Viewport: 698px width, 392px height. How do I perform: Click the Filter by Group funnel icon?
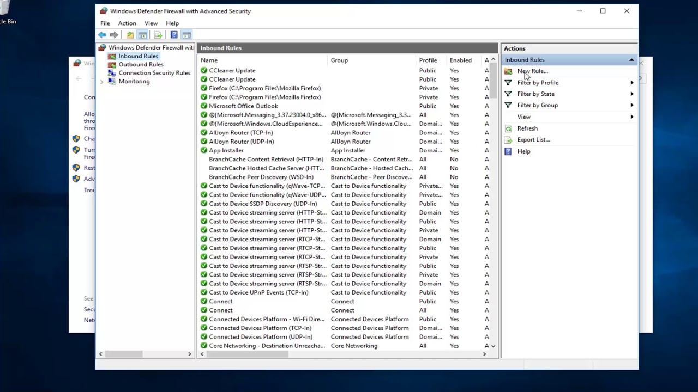(508, 105)
